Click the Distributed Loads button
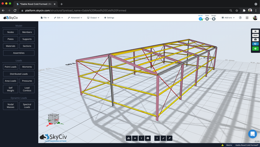Screen dimensions: 260x147 click(19, 74)
